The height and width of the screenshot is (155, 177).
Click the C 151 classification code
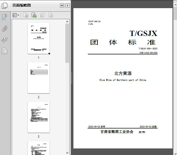coord(91,24)
